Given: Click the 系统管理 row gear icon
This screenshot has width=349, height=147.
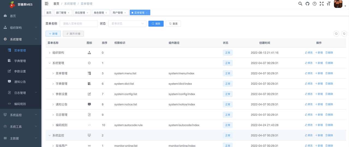Looking at the screenshot, I should click(89, 63).
